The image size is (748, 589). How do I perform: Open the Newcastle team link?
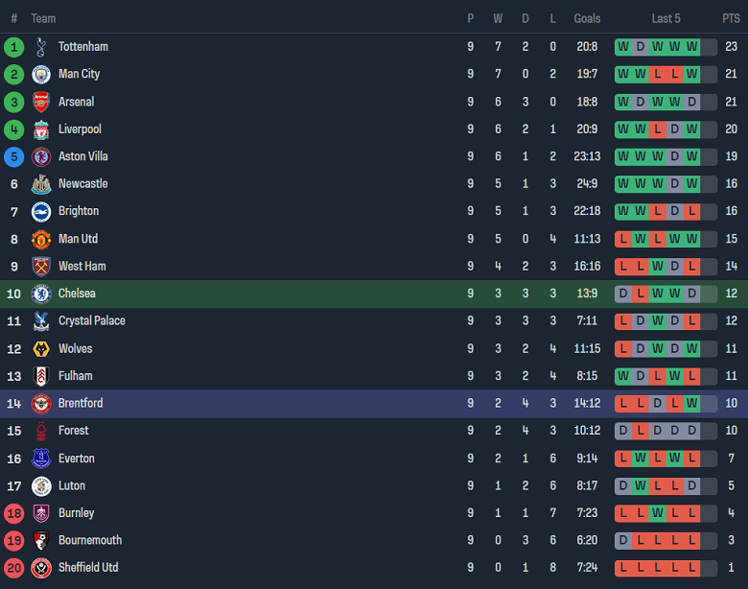pyautogui.click(x=82, y=183)
